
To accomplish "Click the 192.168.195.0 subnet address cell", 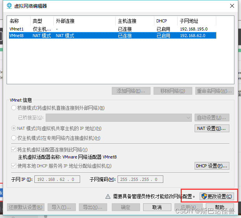I will [x=194, y=29].
